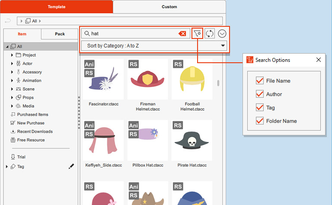The image size is (332, 205).
Task: Select the Pack tab
Action: 60,34
